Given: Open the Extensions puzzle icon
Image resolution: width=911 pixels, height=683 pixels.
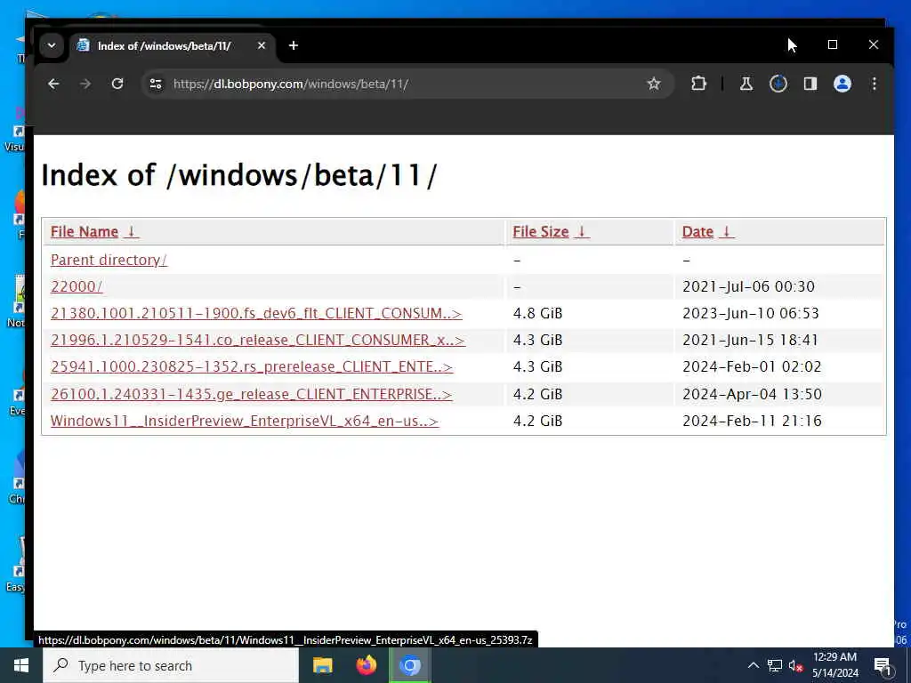Looking at the screenshot, I should click(698, 84).
